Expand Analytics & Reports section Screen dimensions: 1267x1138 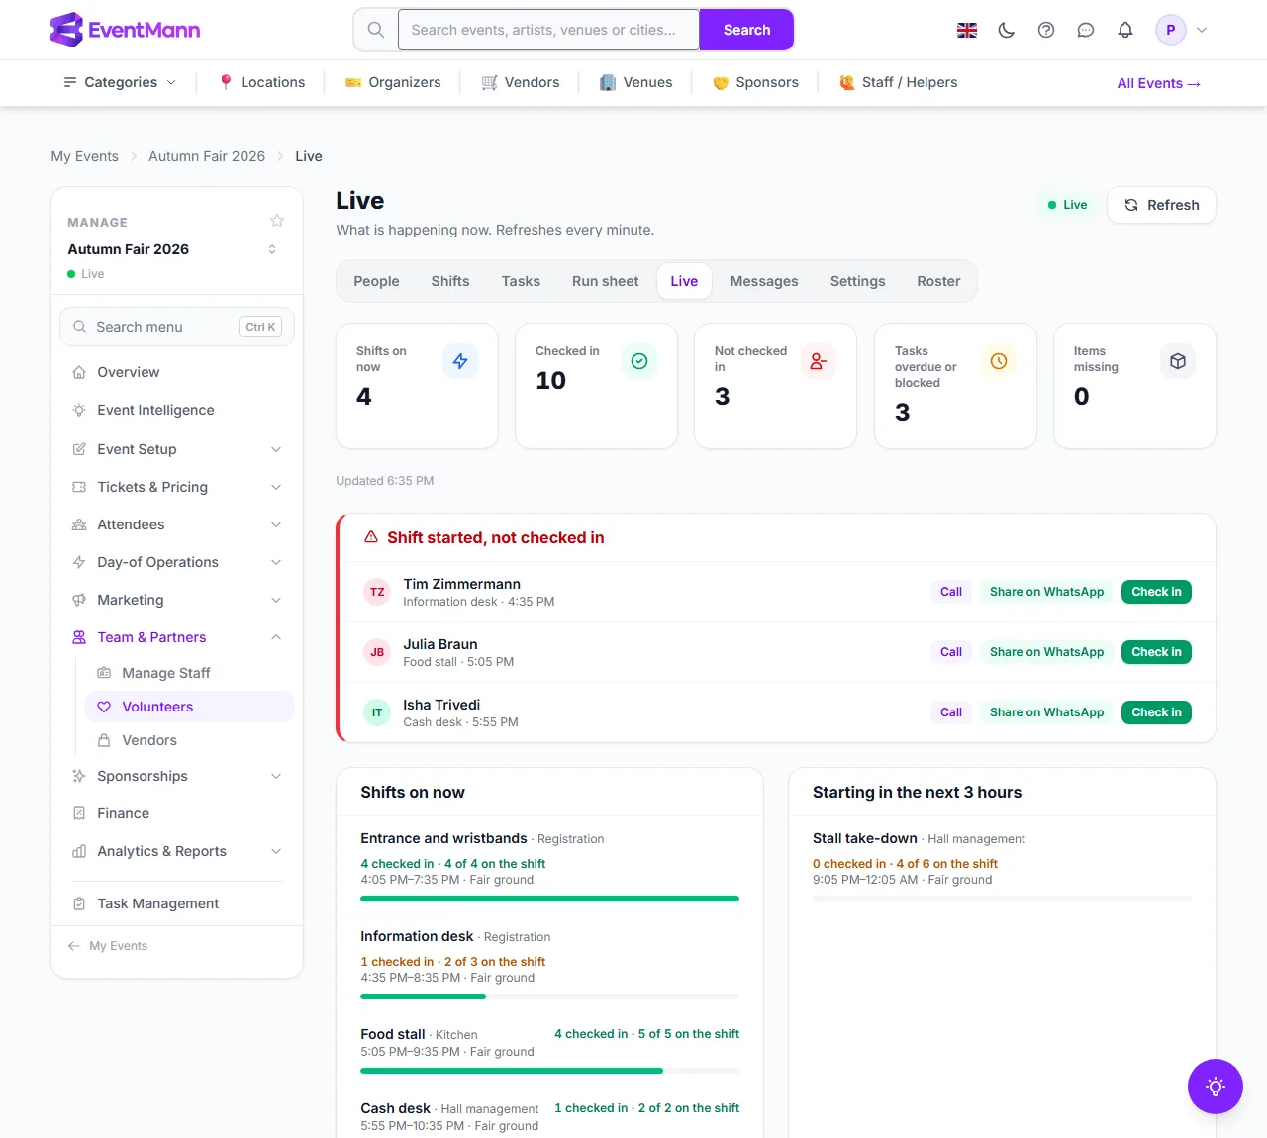tap(177, 851)
